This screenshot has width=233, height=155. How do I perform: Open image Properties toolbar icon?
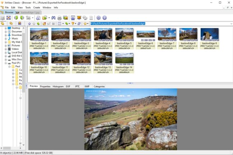click(x=38, y=18)
